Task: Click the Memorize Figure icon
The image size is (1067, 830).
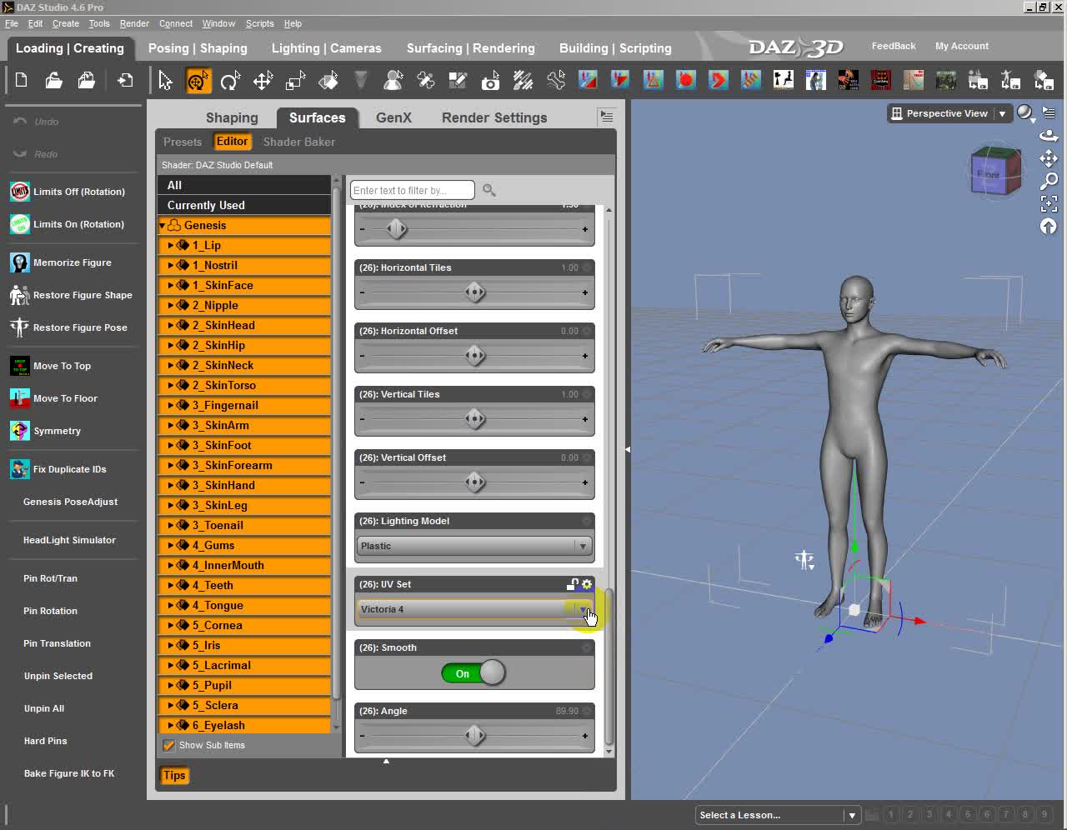Action: click(20, 262)
